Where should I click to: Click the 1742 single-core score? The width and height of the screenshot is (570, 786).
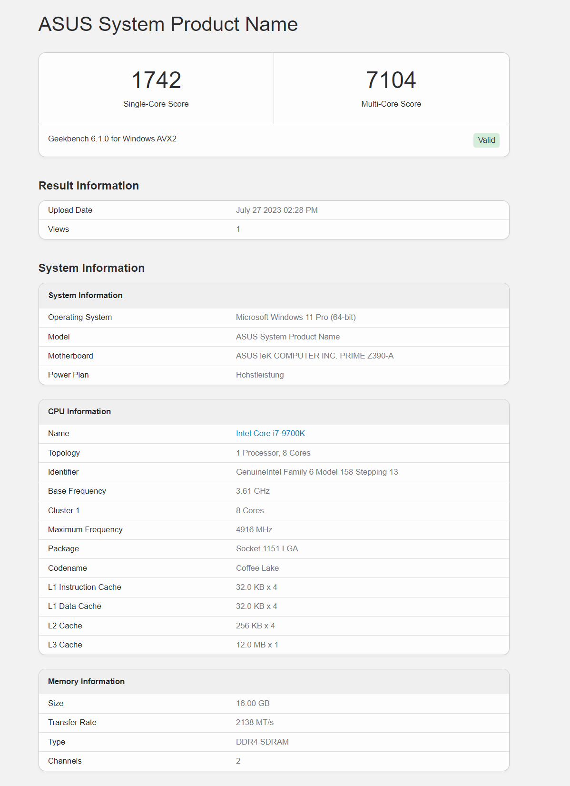[156, 80]
